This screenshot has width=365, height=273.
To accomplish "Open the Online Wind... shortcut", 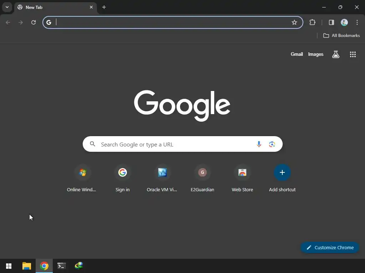I will coord(82,178).
